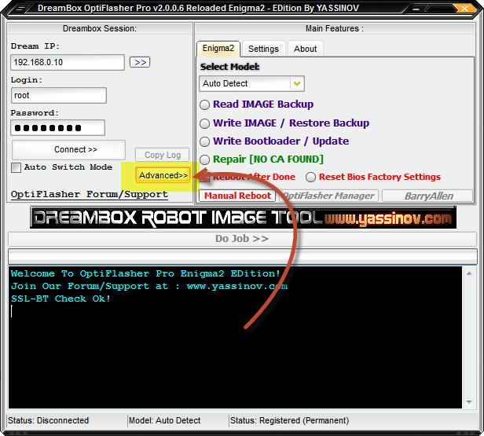Open the OptiFlasher Manager button
Screen dimensions: 484x436
click(328, 196)
